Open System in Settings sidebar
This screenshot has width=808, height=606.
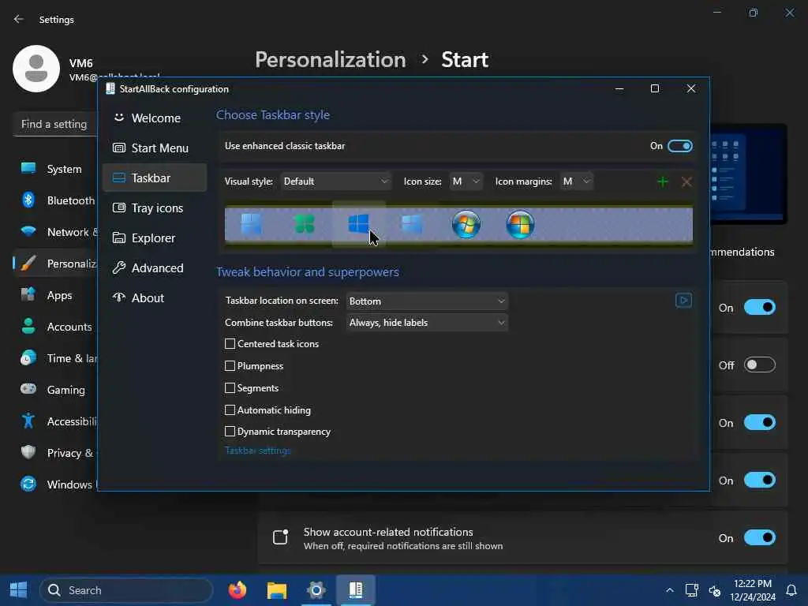click(56, 169)
